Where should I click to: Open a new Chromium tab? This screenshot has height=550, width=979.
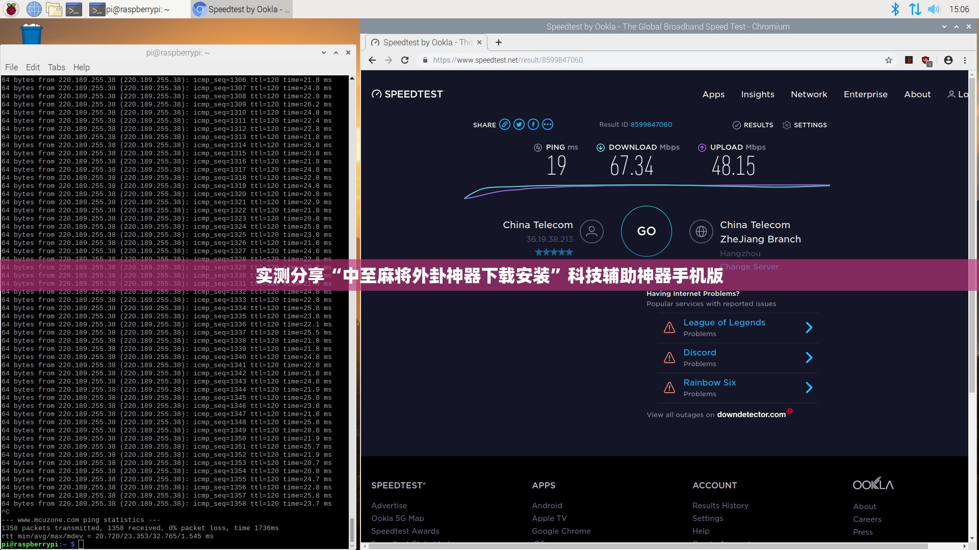(499, 42)
